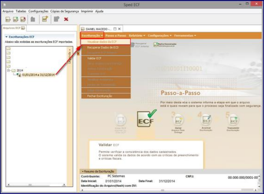Click the Recuperar ECF Anterior icon
This screenshot has width=264, height=194.
[x=133, y=45]
